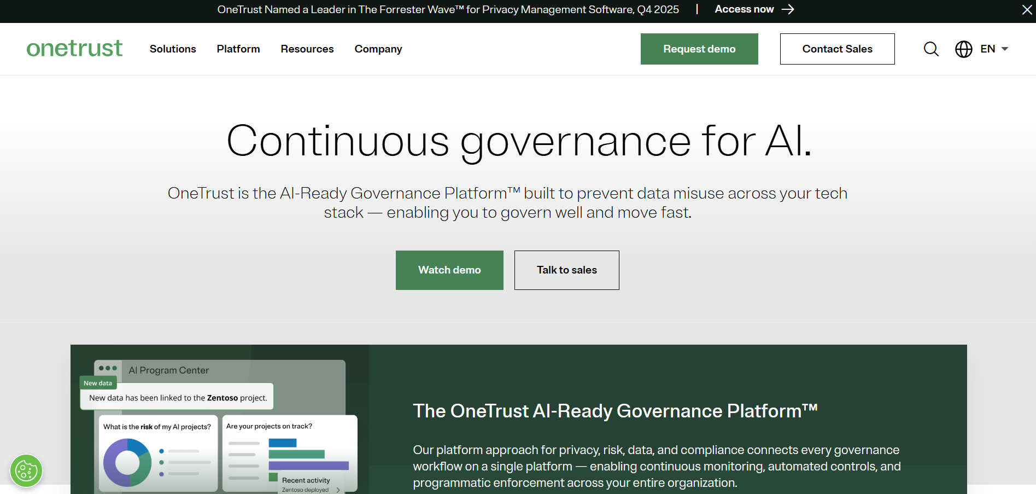Expand the EN language dropdown arrow
Viewport: 1036px width, 494px height.
(x=1004, y=49)
